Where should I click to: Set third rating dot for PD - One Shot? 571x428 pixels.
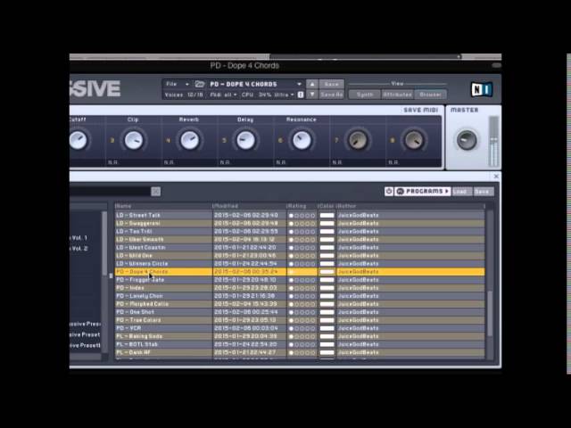(x=302, y=312)
